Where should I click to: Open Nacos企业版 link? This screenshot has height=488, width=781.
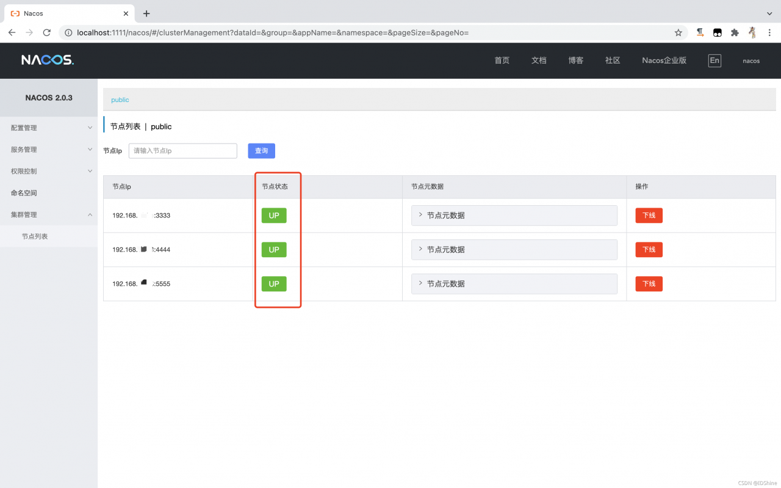pos(664,60)
